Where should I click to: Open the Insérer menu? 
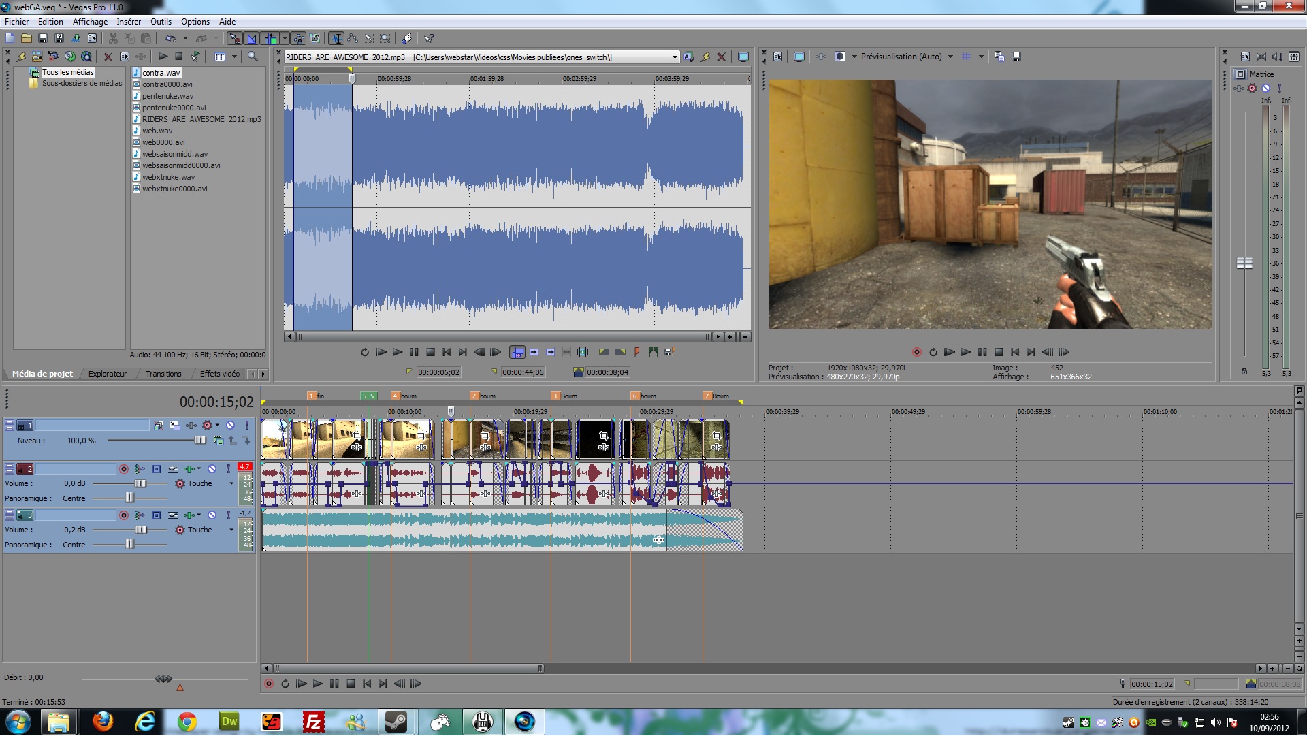128,22
